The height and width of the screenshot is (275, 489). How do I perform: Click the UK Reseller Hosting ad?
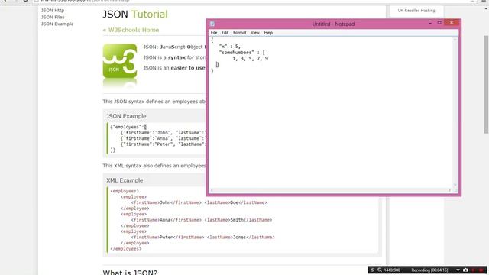416,11
